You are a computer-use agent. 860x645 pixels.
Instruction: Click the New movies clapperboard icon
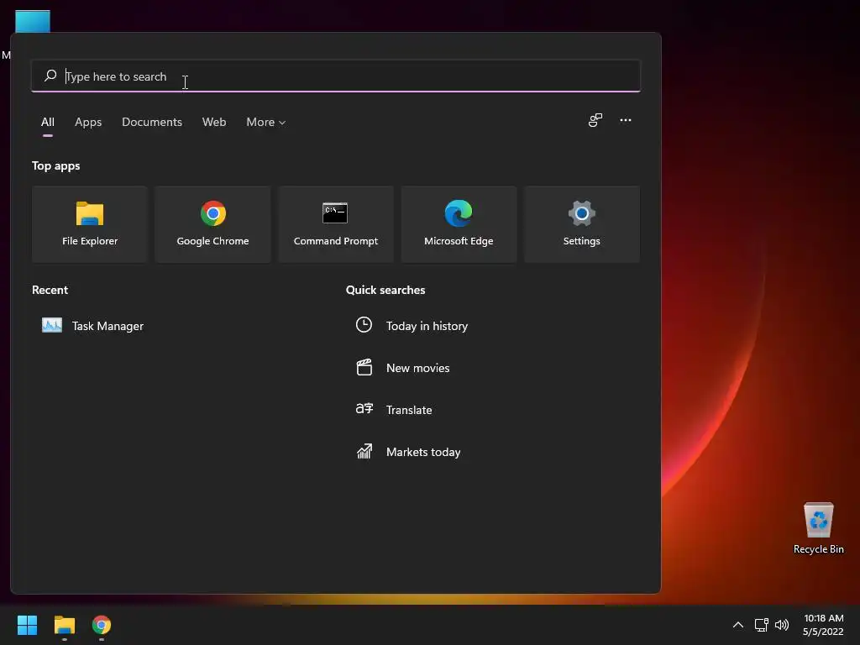(364, 368)
